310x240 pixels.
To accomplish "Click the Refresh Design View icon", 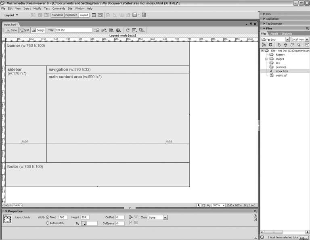I will (128, 30).
